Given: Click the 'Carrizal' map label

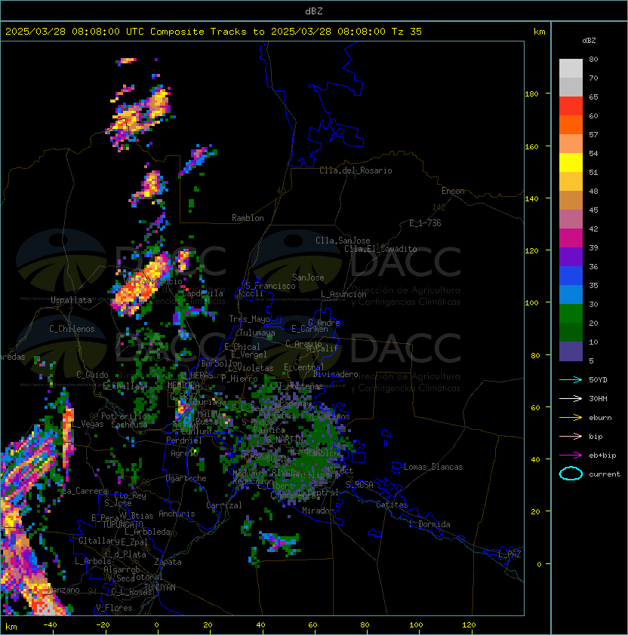Looking at the screenshot, I should click(x=224, y=505).
